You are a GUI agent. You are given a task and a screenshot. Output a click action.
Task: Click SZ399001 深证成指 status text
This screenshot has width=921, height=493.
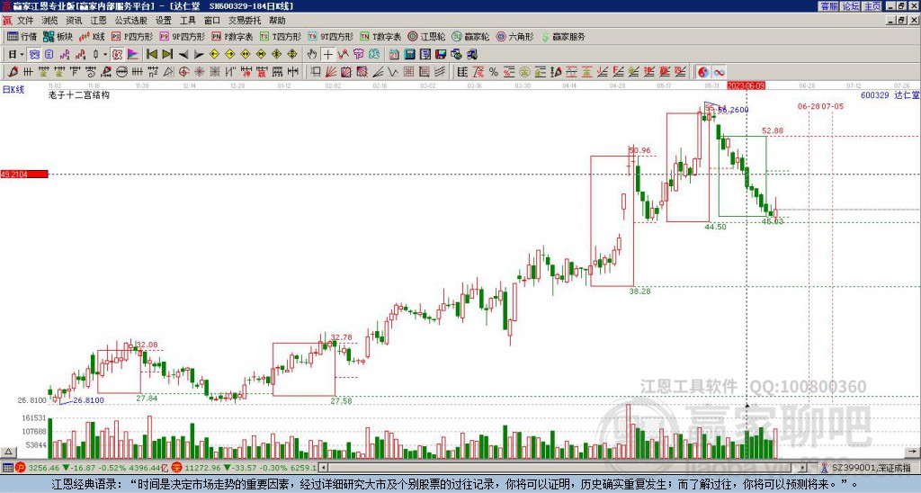tap(872, 468)
